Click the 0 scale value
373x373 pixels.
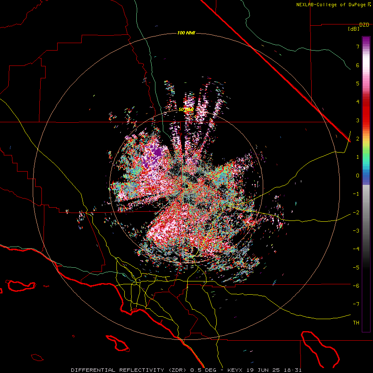pyautogui.click(x=358, y=176)
